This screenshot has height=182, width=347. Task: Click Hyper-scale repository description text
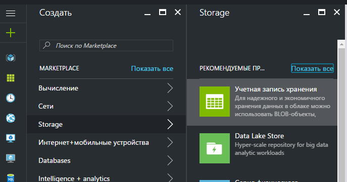[x=281, y=149]
